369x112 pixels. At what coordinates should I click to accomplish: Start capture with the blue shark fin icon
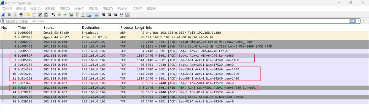click(3, 15)
